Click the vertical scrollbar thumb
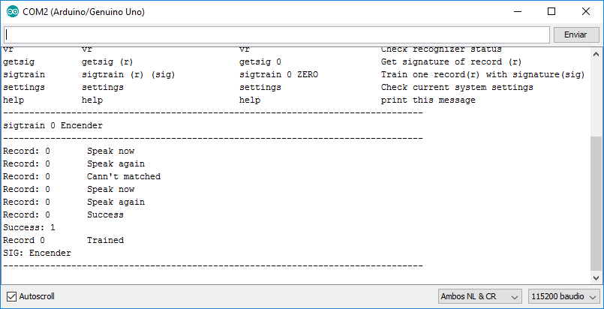This screenshot has height=309, width=604. [x=596, y=203]
